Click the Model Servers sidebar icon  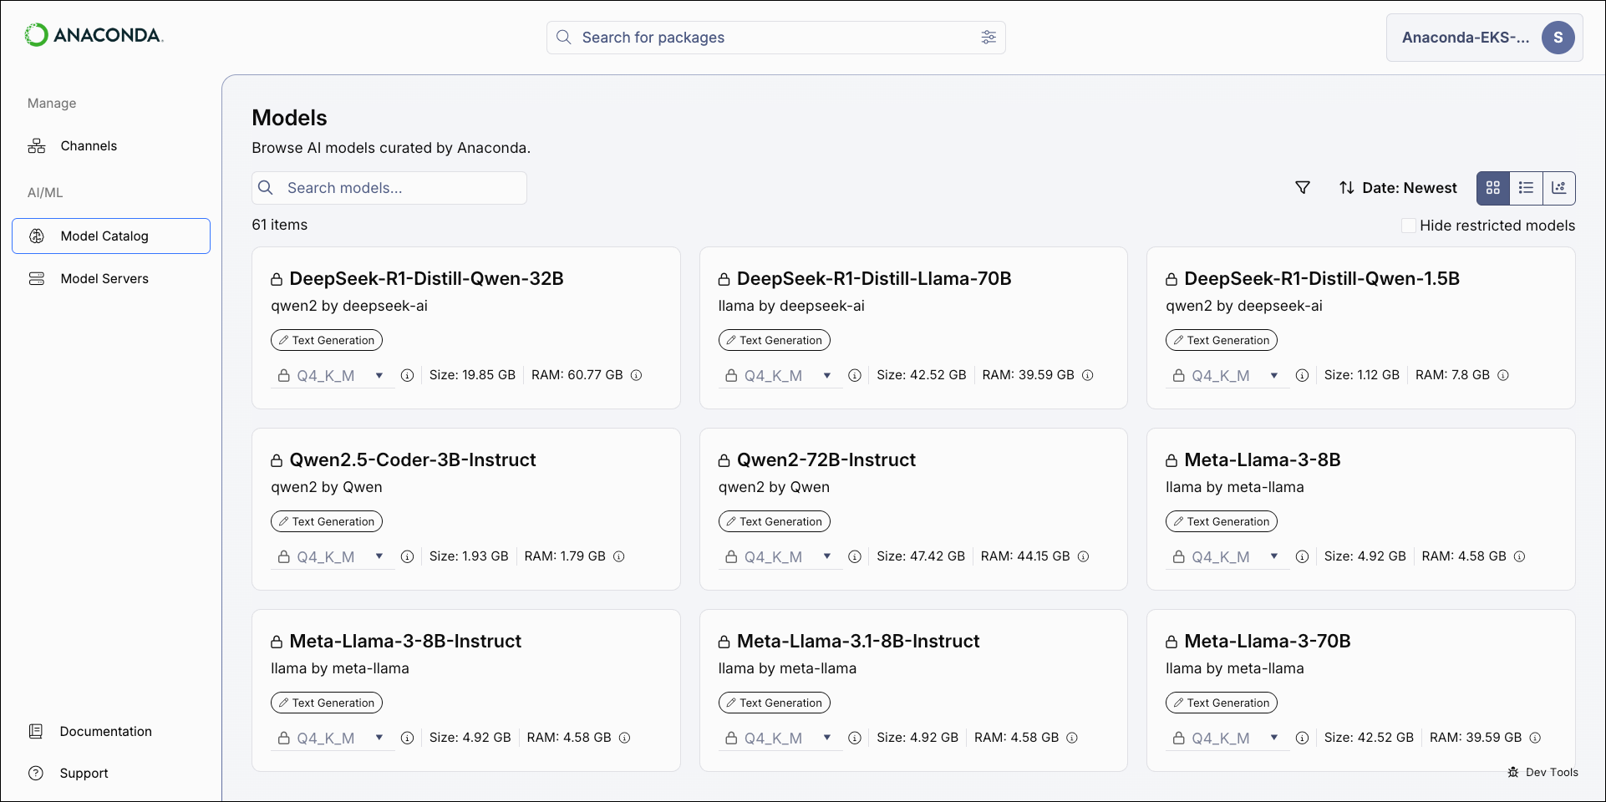37,278
